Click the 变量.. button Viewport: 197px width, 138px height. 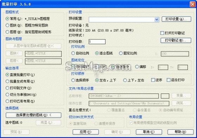pyautogui.click(x=182, y=96)
